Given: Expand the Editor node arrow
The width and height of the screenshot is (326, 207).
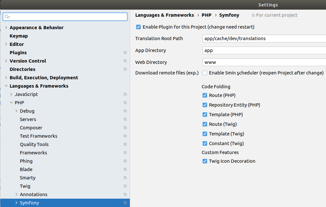Looking at the screenshot, I should (x=6, y=44).
